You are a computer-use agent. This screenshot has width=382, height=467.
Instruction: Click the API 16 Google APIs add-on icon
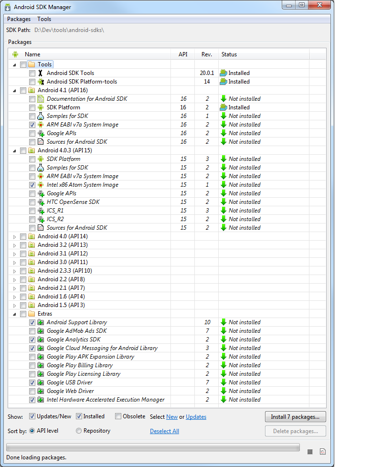pyautogui.click(x=41, y=133)
